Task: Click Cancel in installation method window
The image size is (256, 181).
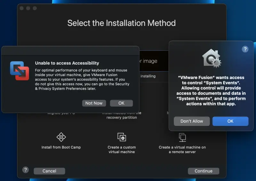Action: [x=49, y=171]
